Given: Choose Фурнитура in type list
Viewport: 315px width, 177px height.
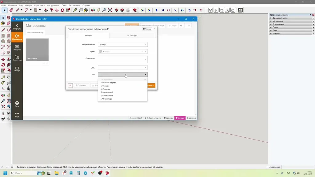Looking at the screenshot, I should [x=122, y=99].
